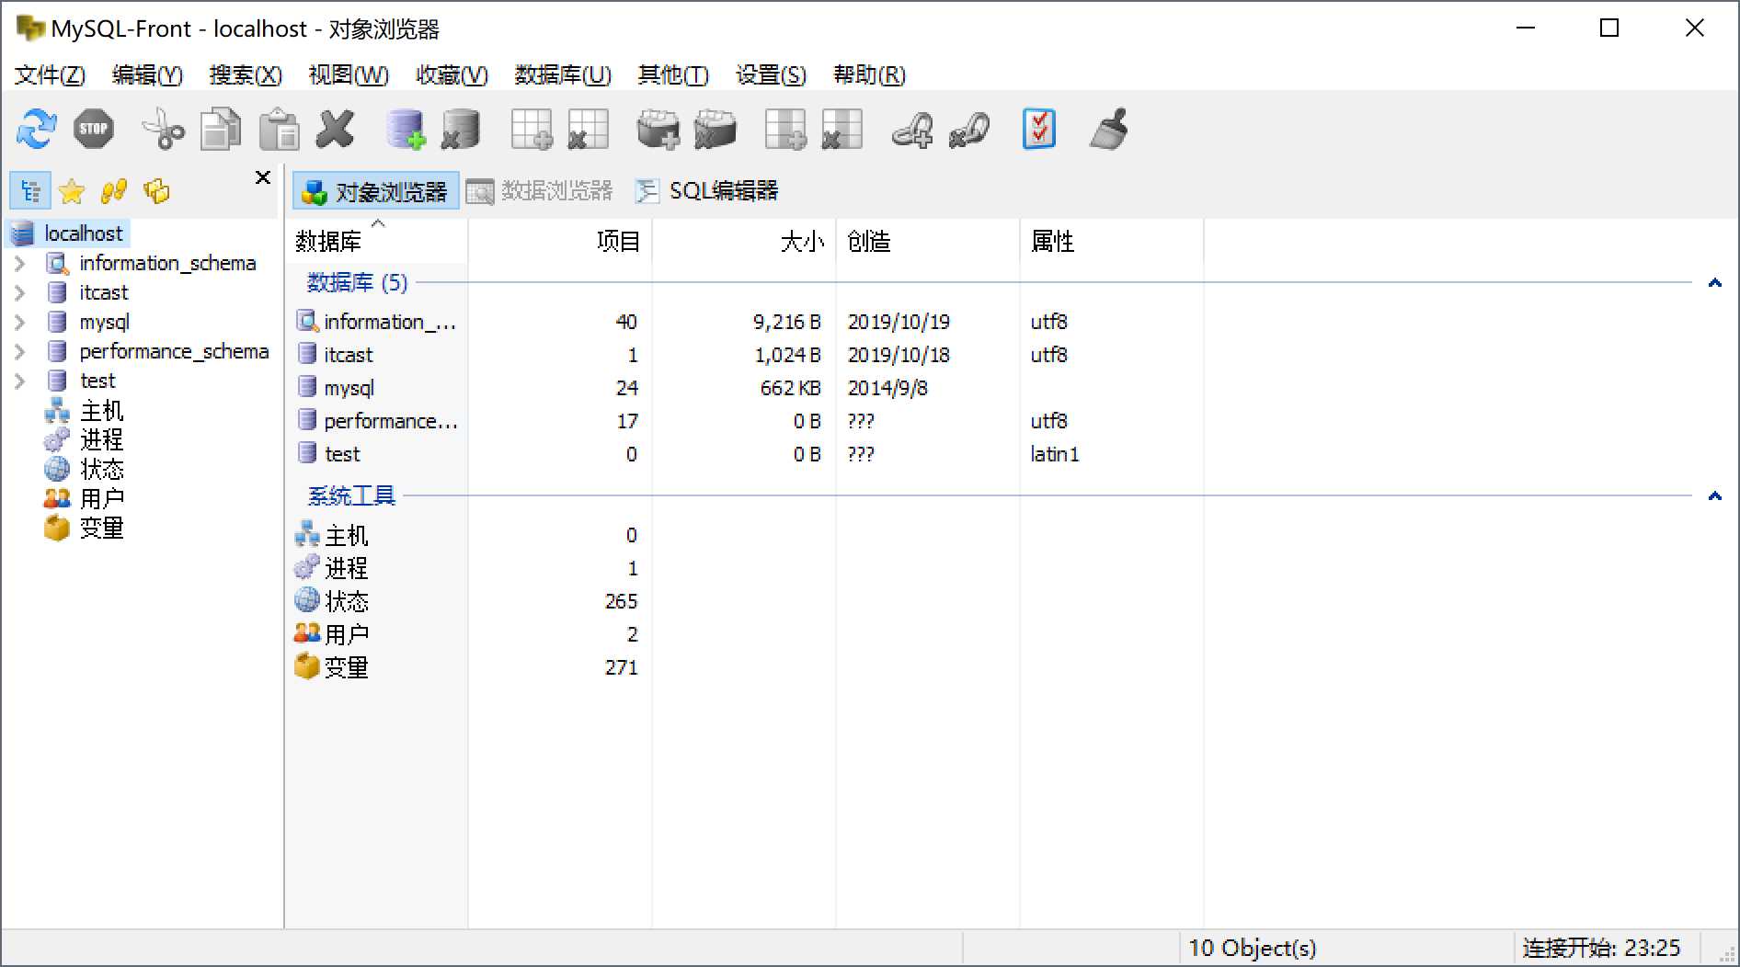Open the 帮助(R) menu

869,74
